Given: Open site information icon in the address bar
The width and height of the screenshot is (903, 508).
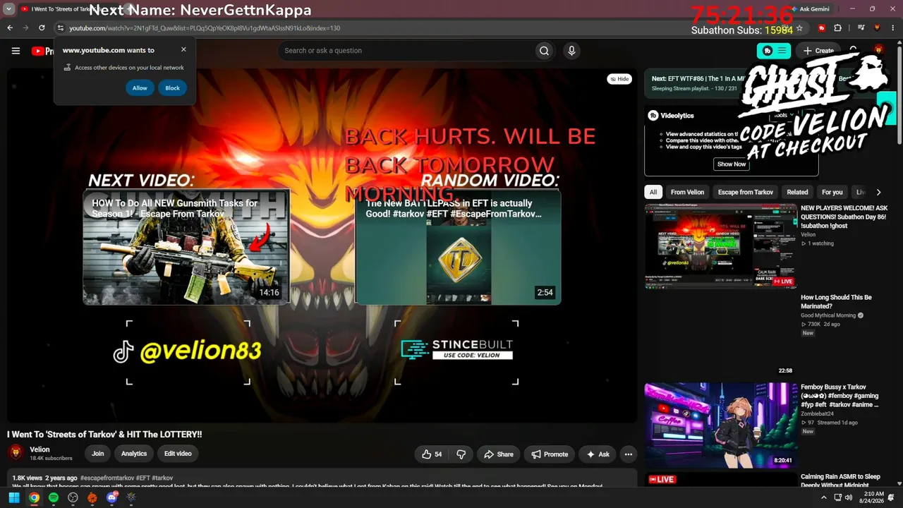Looking at the screenshot, I should click(61, 28).
